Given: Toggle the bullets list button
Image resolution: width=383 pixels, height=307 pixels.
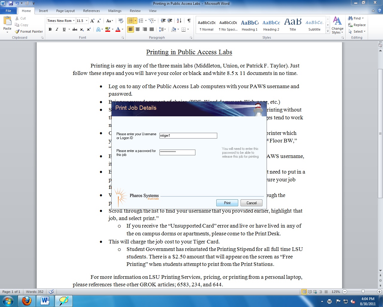Looking at the screenshot, I should [130, 21].
